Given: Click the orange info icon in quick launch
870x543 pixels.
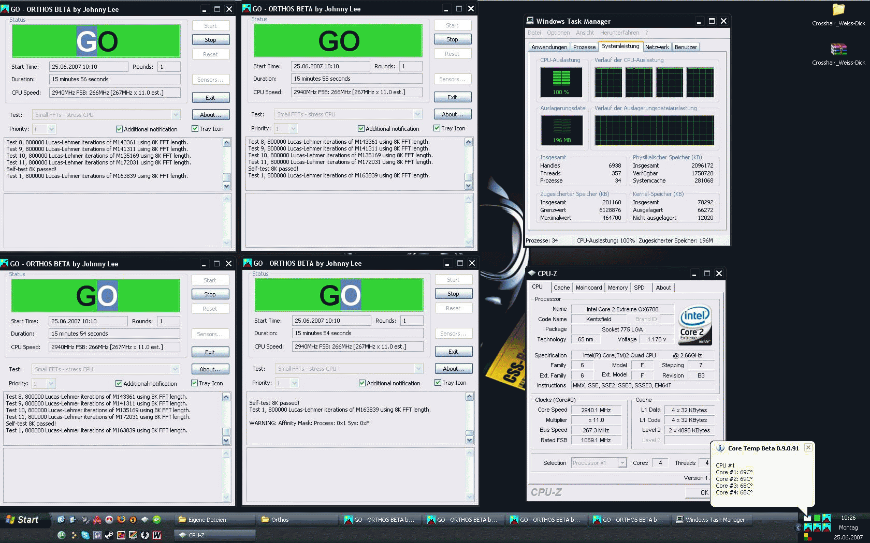Looking at the screenshot, I should pyautogui.click(x=133, y=519).
